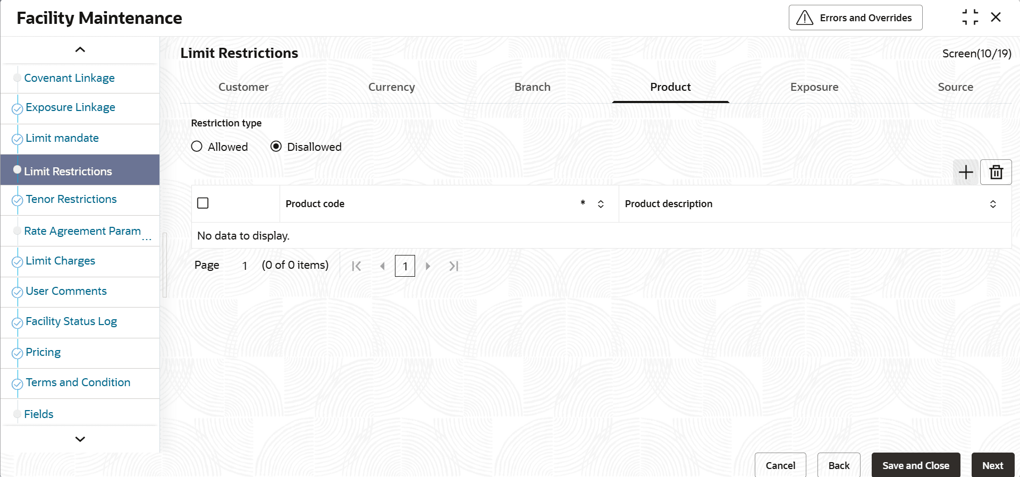Select the Allowed restriction type
Image resolution: width=1020 pixels, height=477 pixels.
(197, 147)
